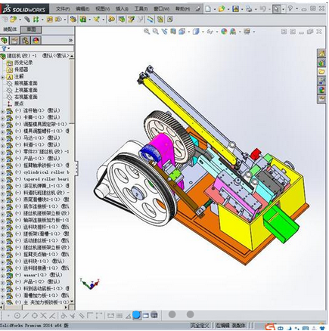Viewport: 329px width, 331px height.
Task: Click the Sogou input method tray icon
Action: click(x=271, y=327)
